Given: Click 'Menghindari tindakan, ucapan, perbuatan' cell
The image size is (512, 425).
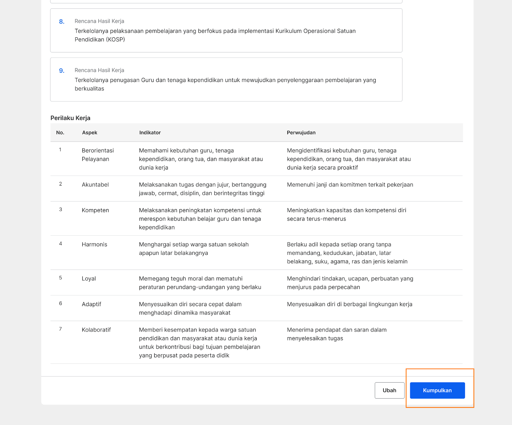Looking at the screenshot, I should (x=350, y=283).
